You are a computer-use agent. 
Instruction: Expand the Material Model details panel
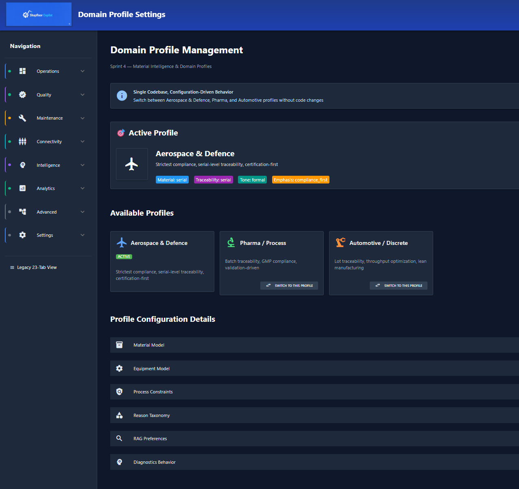click(x=149, y=345)
